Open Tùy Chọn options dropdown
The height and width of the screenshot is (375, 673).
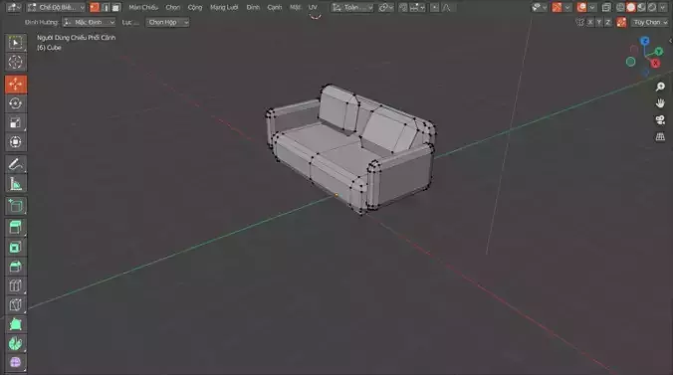(650, 22)
